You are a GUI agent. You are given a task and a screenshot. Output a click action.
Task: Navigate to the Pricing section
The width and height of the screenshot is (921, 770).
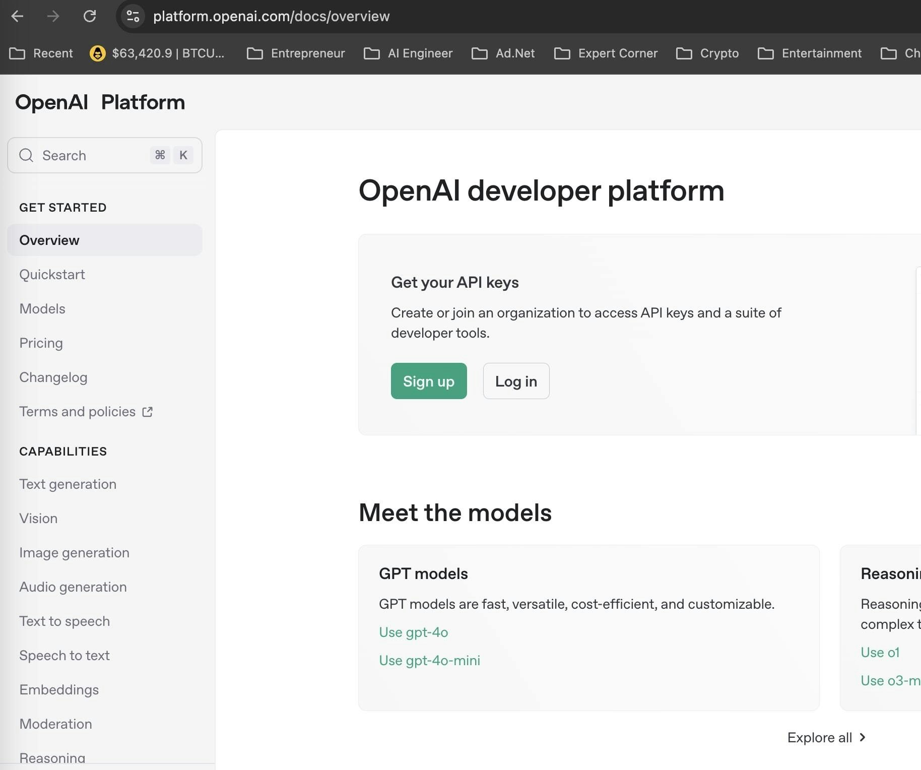coord(41,343)
